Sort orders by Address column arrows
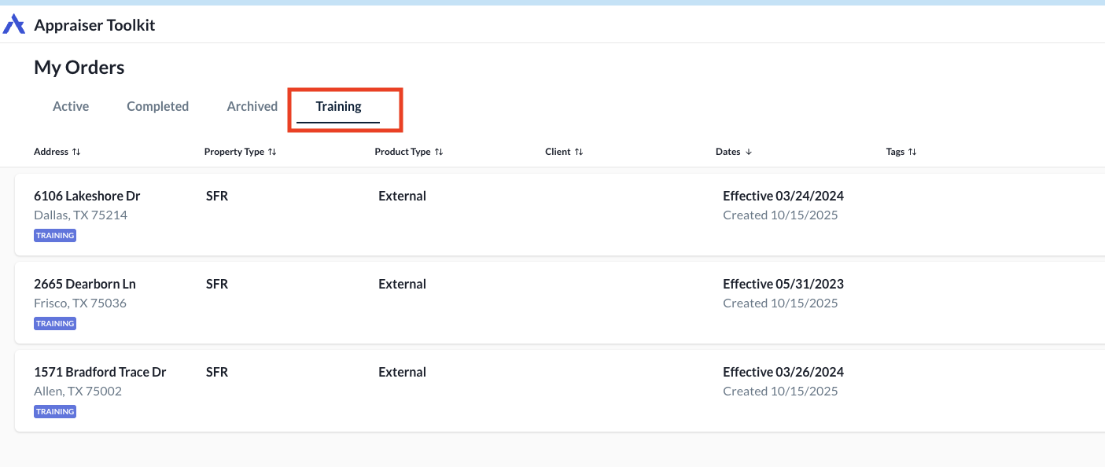This screenshot has width=1105, height=467. tap(76, 152)
